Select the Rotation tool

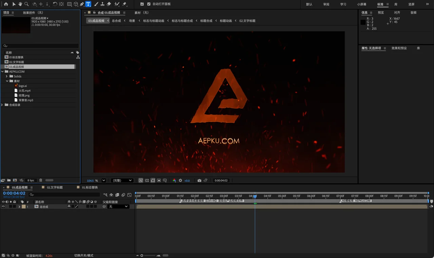tap(55, 4)
